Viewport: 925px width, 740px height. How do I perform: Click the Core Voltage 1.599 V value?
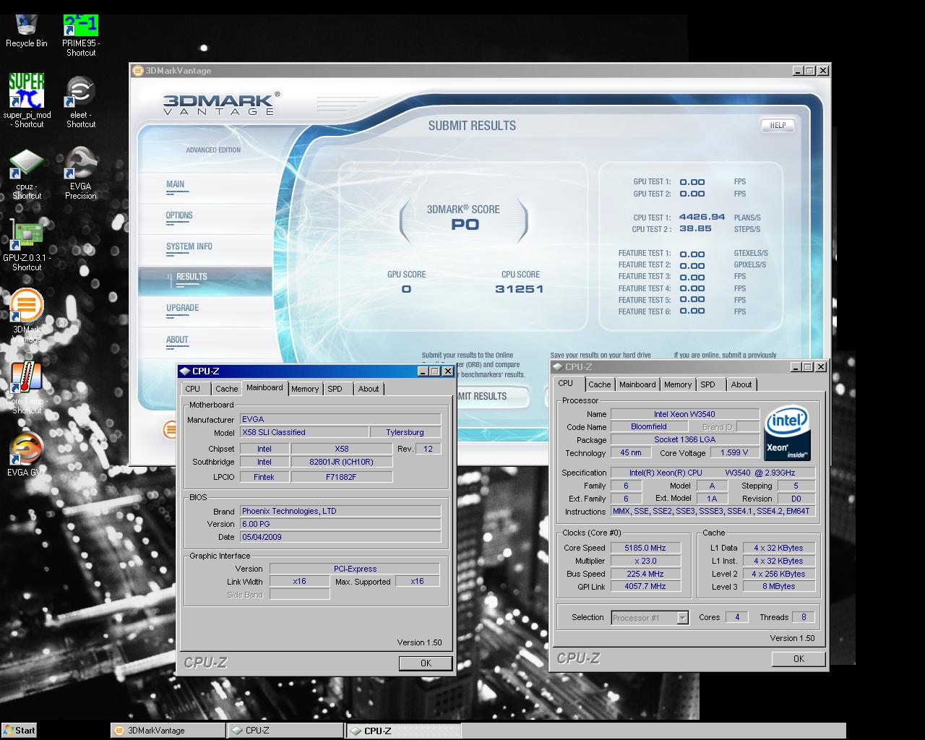(x=735, y=453)
